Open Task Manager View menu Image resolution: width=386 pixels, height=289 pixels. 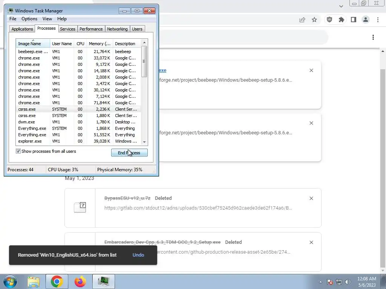[x=47, y=19]
